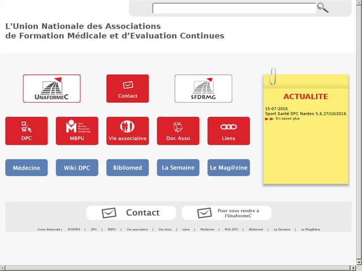Focus the search text field
The width and height of the screenshot is (362, 271).
(234, 8)
